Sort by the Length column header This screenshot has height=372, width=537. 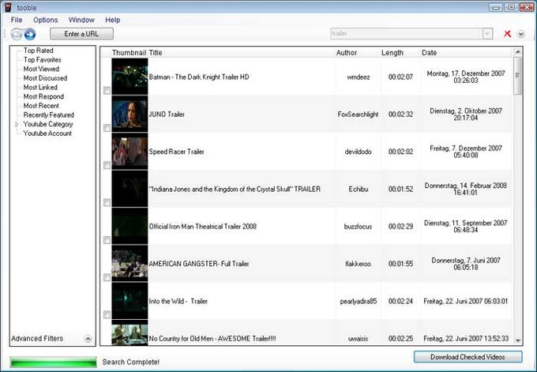tap(392, 53)
